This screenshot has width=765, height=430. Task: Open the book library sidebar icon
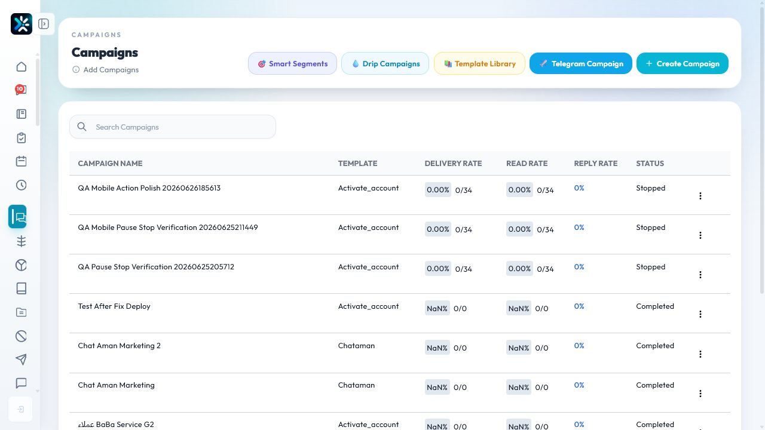22,288
